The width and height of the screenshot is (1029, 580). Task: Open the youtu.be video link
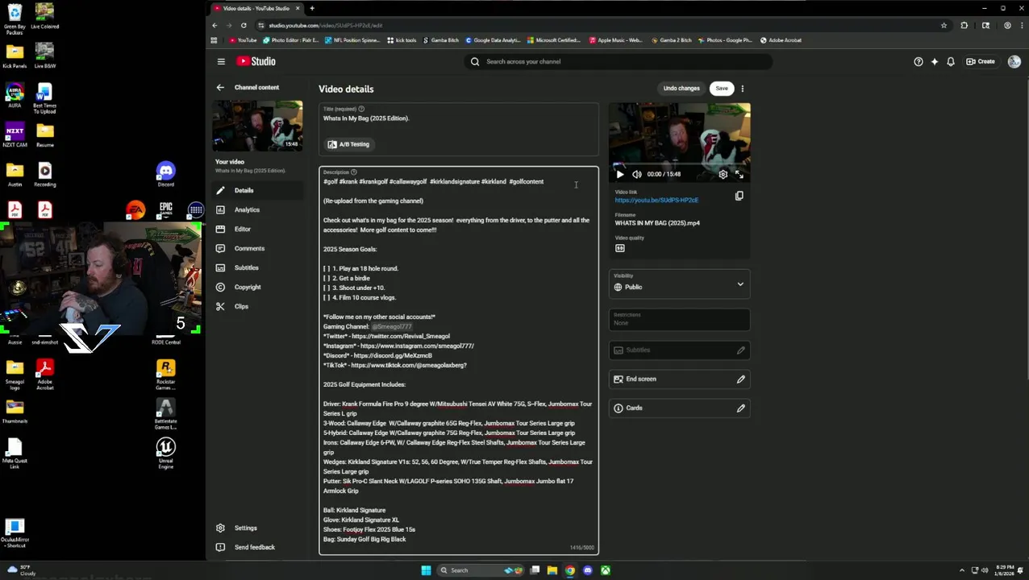656,200
